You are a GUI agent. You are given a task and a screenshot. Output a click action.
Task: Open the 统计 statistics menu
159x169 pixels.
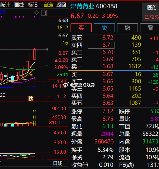(5, 5)
